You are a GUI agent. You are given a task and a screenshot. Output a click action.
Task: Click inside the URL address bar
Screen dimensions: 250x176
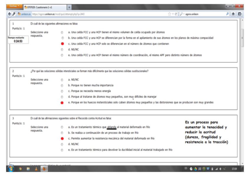point(88,14)
